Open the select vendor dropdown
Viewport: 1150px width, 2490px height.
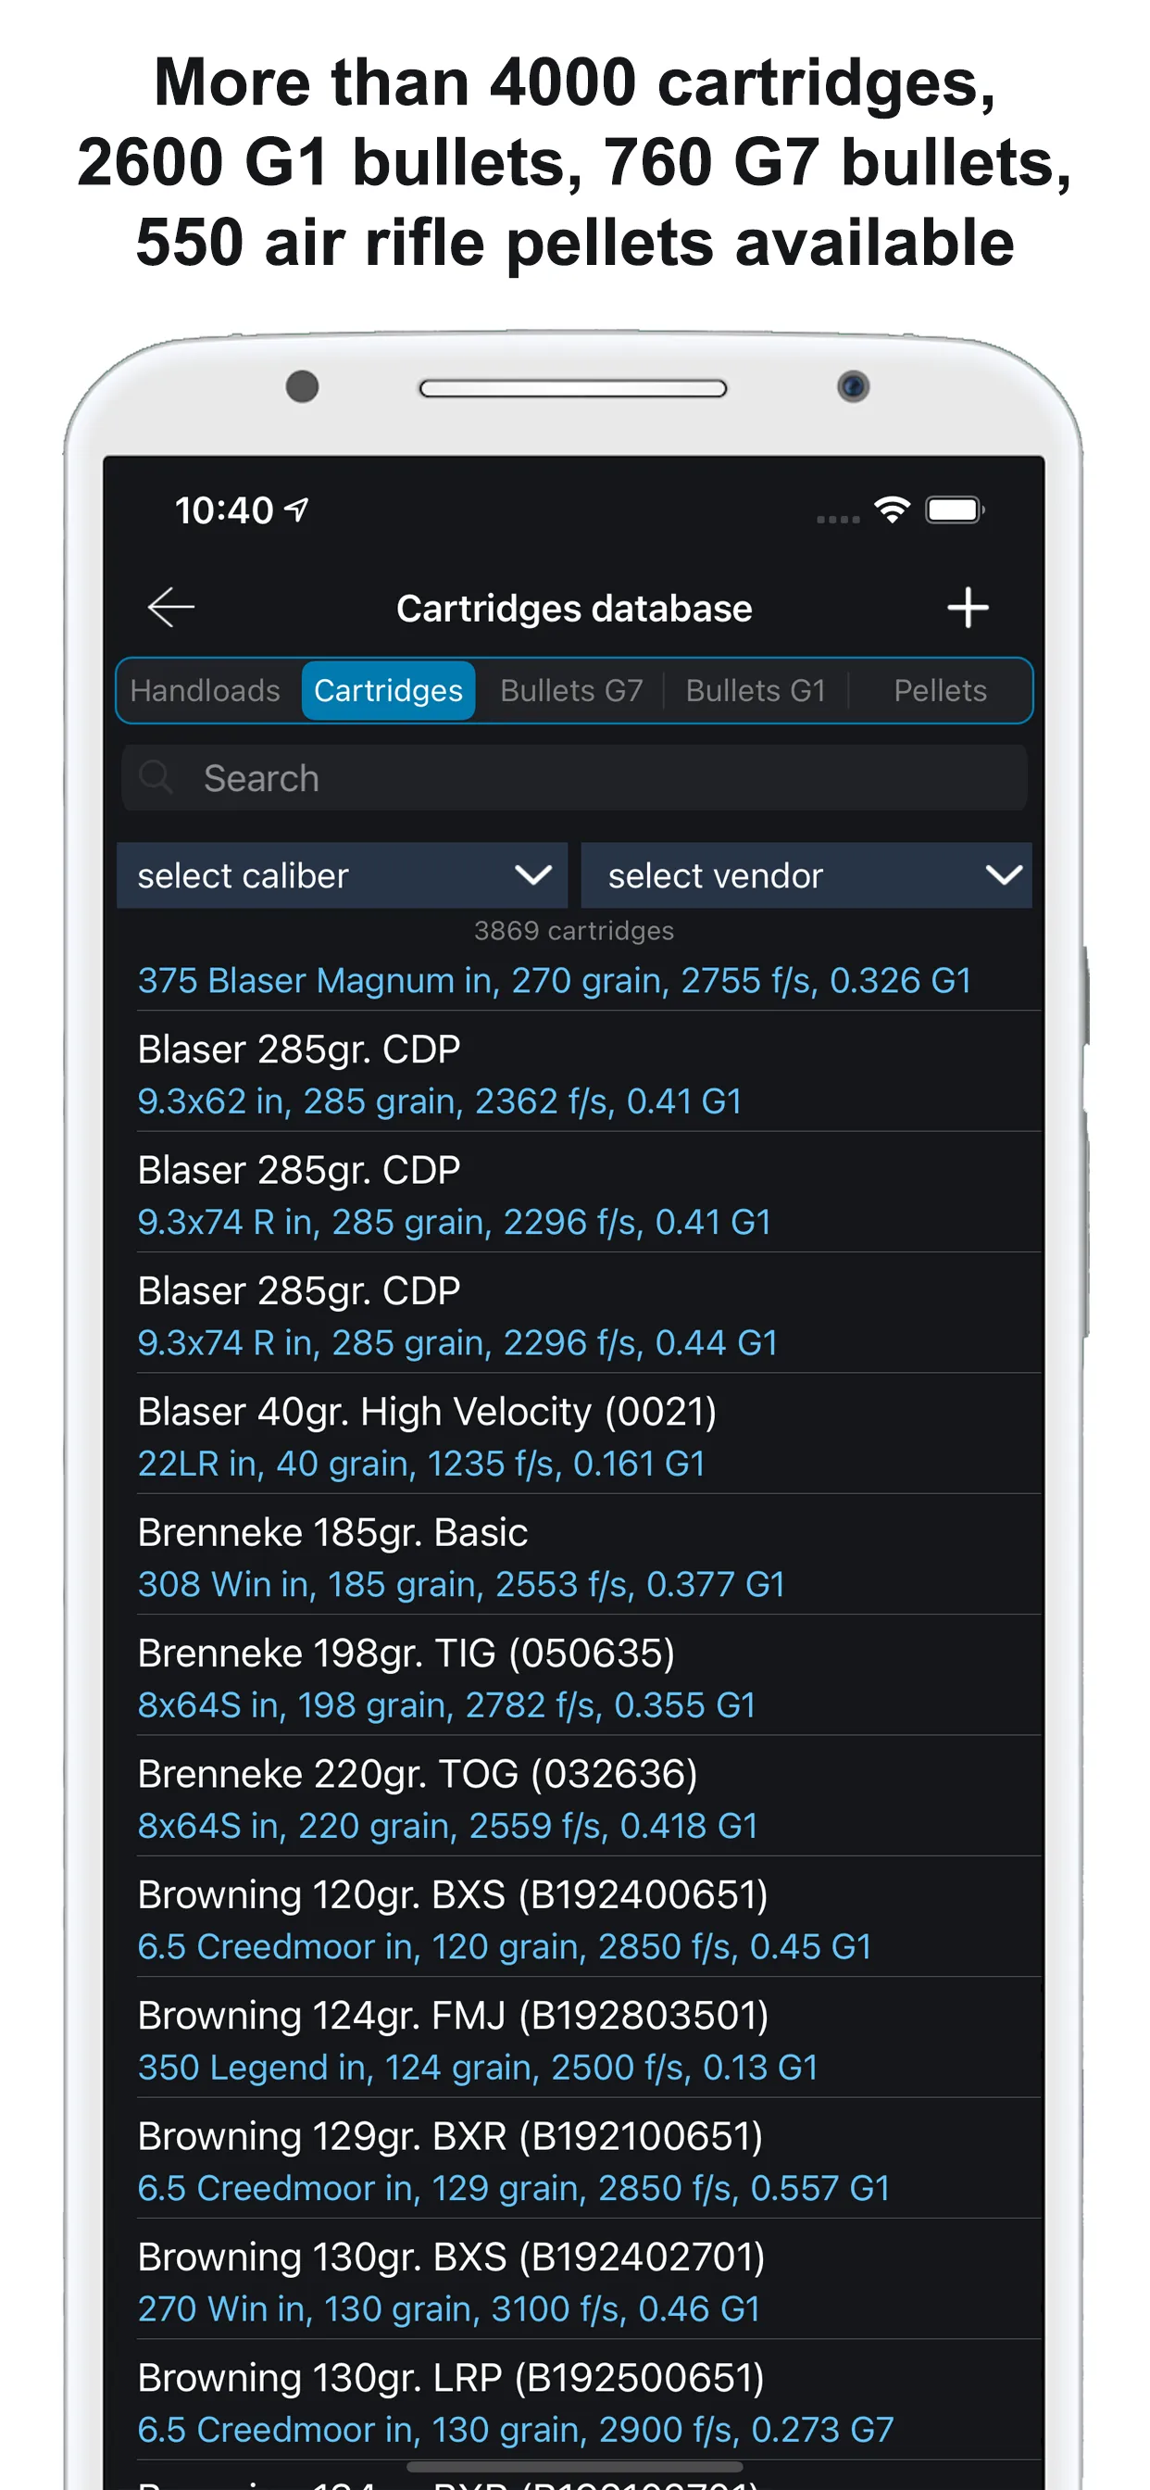pos(806,874)
